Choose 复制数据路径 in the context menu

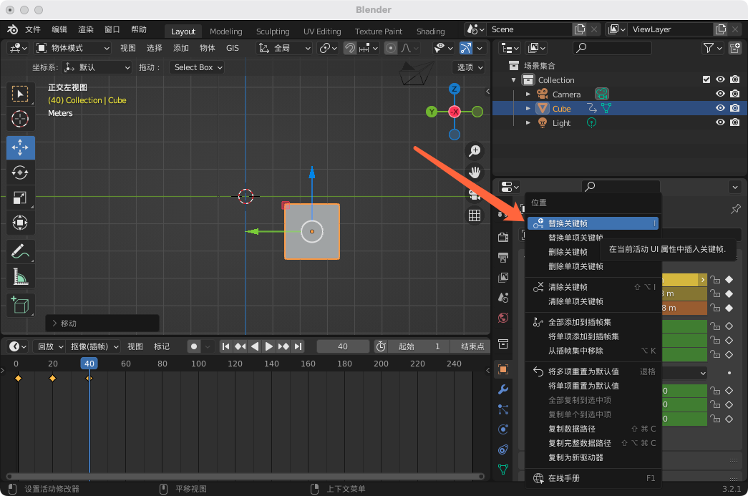tap(593, 429)
